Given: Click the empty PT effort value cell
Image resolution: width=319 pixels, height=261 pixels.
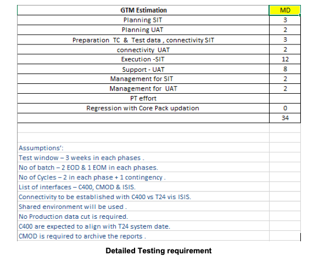Looking at the screenshot, I should pos(285,99).
